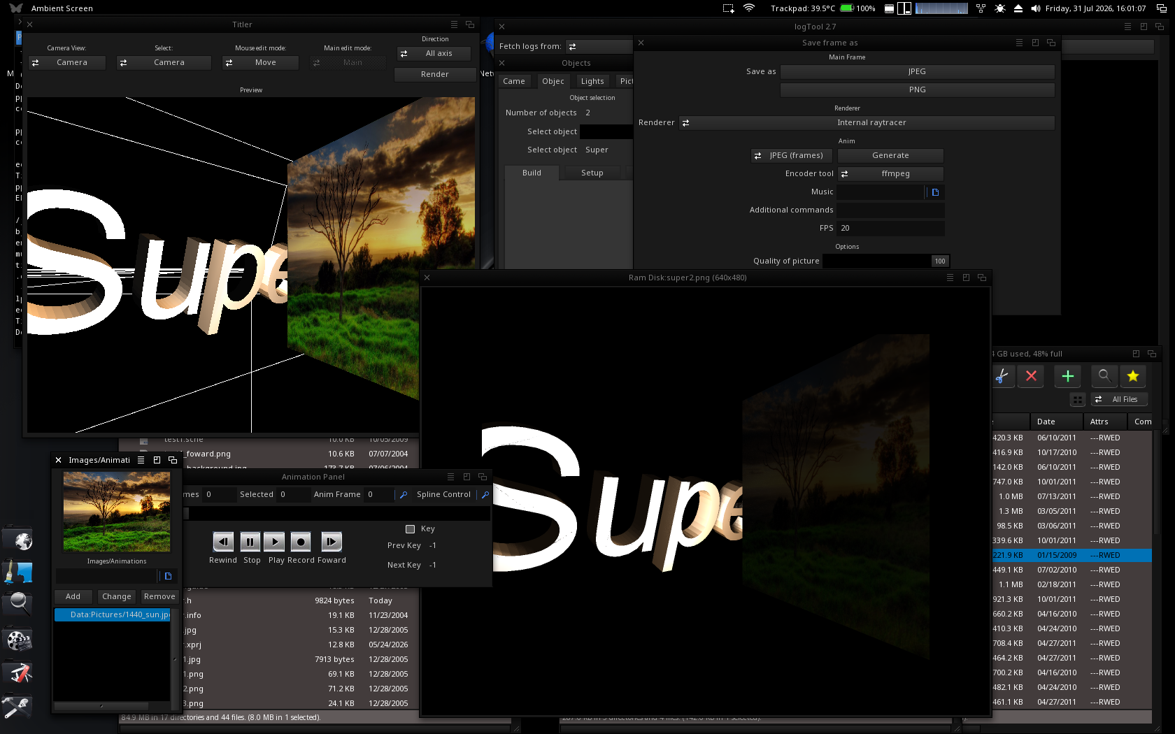Image resolution: width=1175 pixels, height=734 pixels.
Task: Click the eject icon in the top bar
Action: pos(1018,8)
